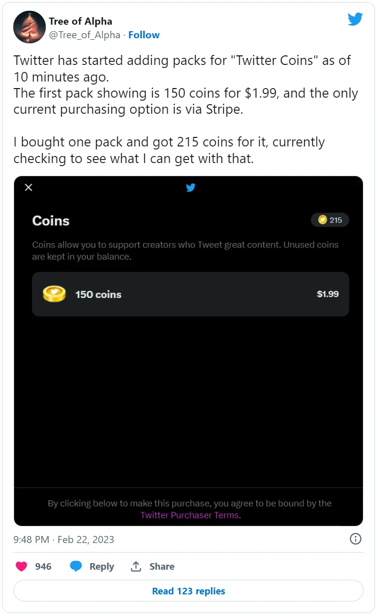Viewport: 378px width, 616px height.
Task: Click the gold coin stack icon
Action: pos(54,294)
